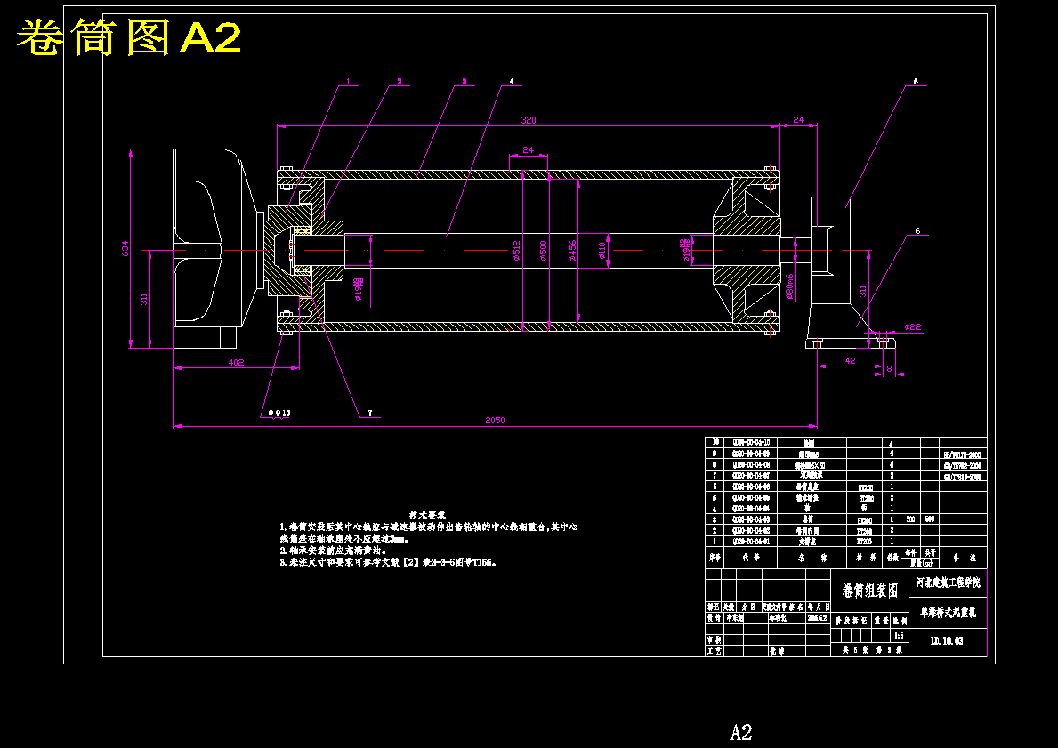The image size is (1058, 748).
Task: Select the ø500 diameter dimension
Action: [x=543, y=250]
